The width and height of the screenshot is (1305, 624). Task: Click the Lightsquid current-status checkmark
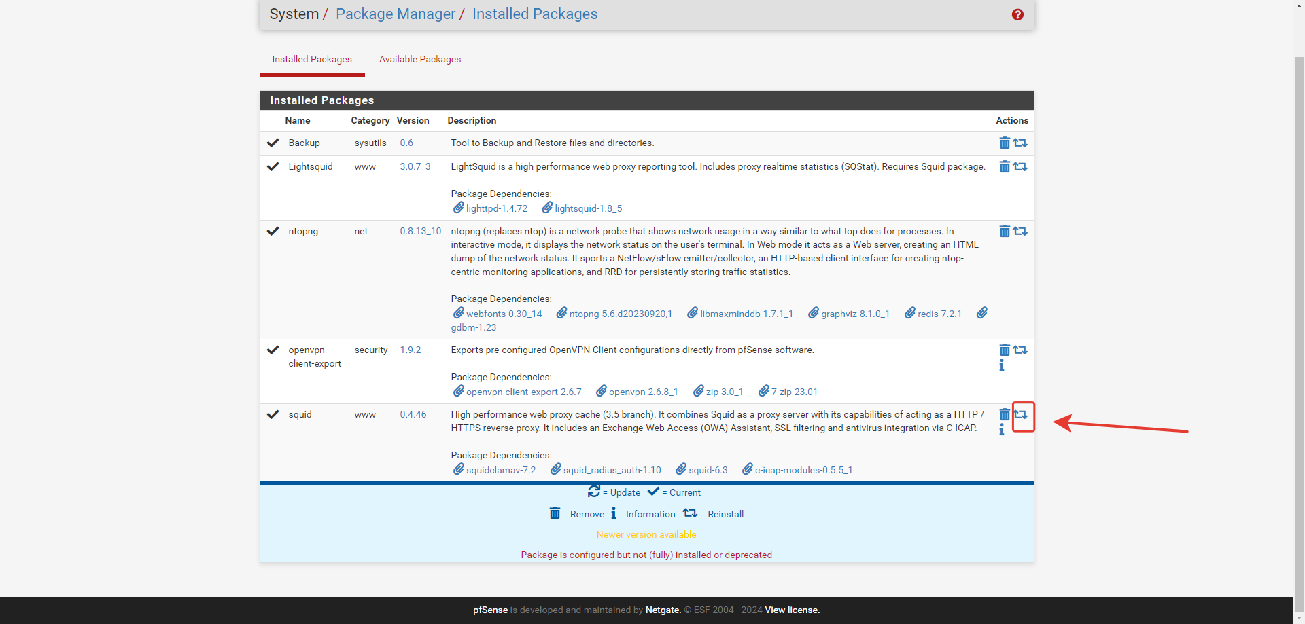(x=273, y=166)
